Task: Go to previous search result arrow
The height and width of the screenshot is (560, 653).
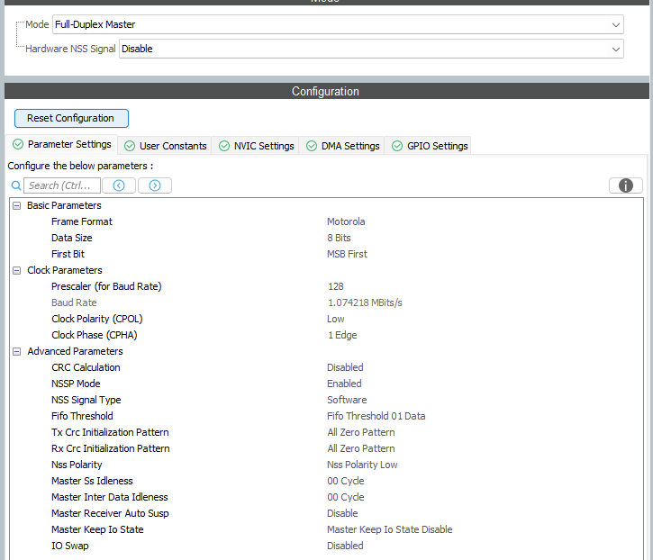Action: [x=119, y=185]
